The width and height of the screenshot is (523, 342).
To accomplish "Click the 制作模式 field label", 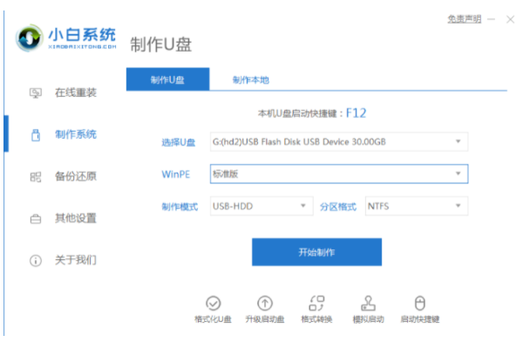I will coord(180,207).
